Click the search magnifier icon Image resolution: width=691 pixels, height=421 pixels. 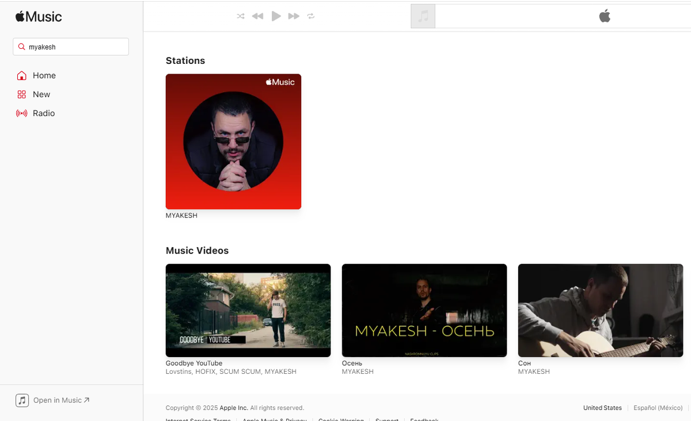click(21, 47)
